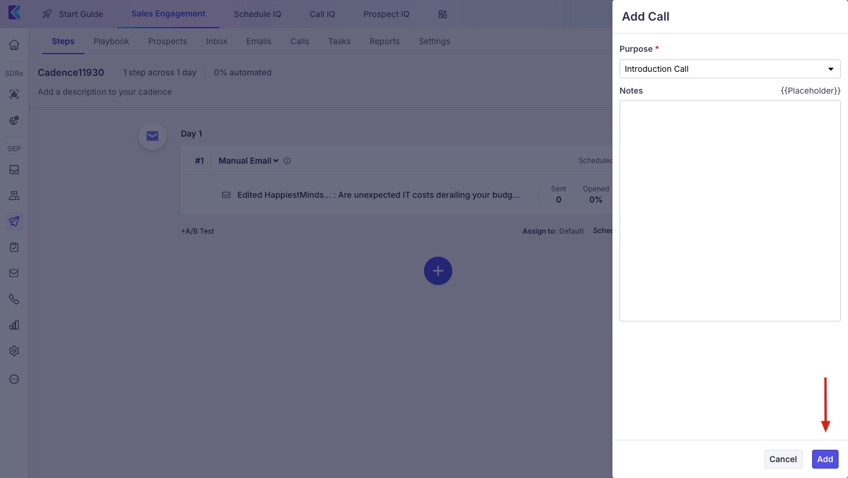The image size is (848, 478).
Task: Switch to the Emails sub-tab
Action: 259,41
